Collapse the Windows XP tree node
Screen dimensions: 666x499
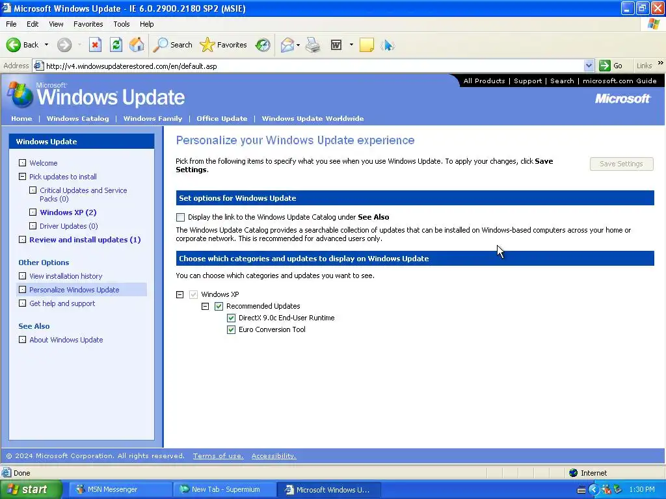click(180, 294)
